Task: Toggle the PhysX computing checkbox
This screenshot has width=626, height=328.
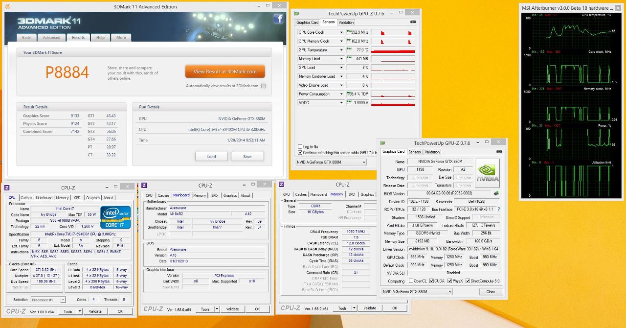Action: tap(449, 281)
